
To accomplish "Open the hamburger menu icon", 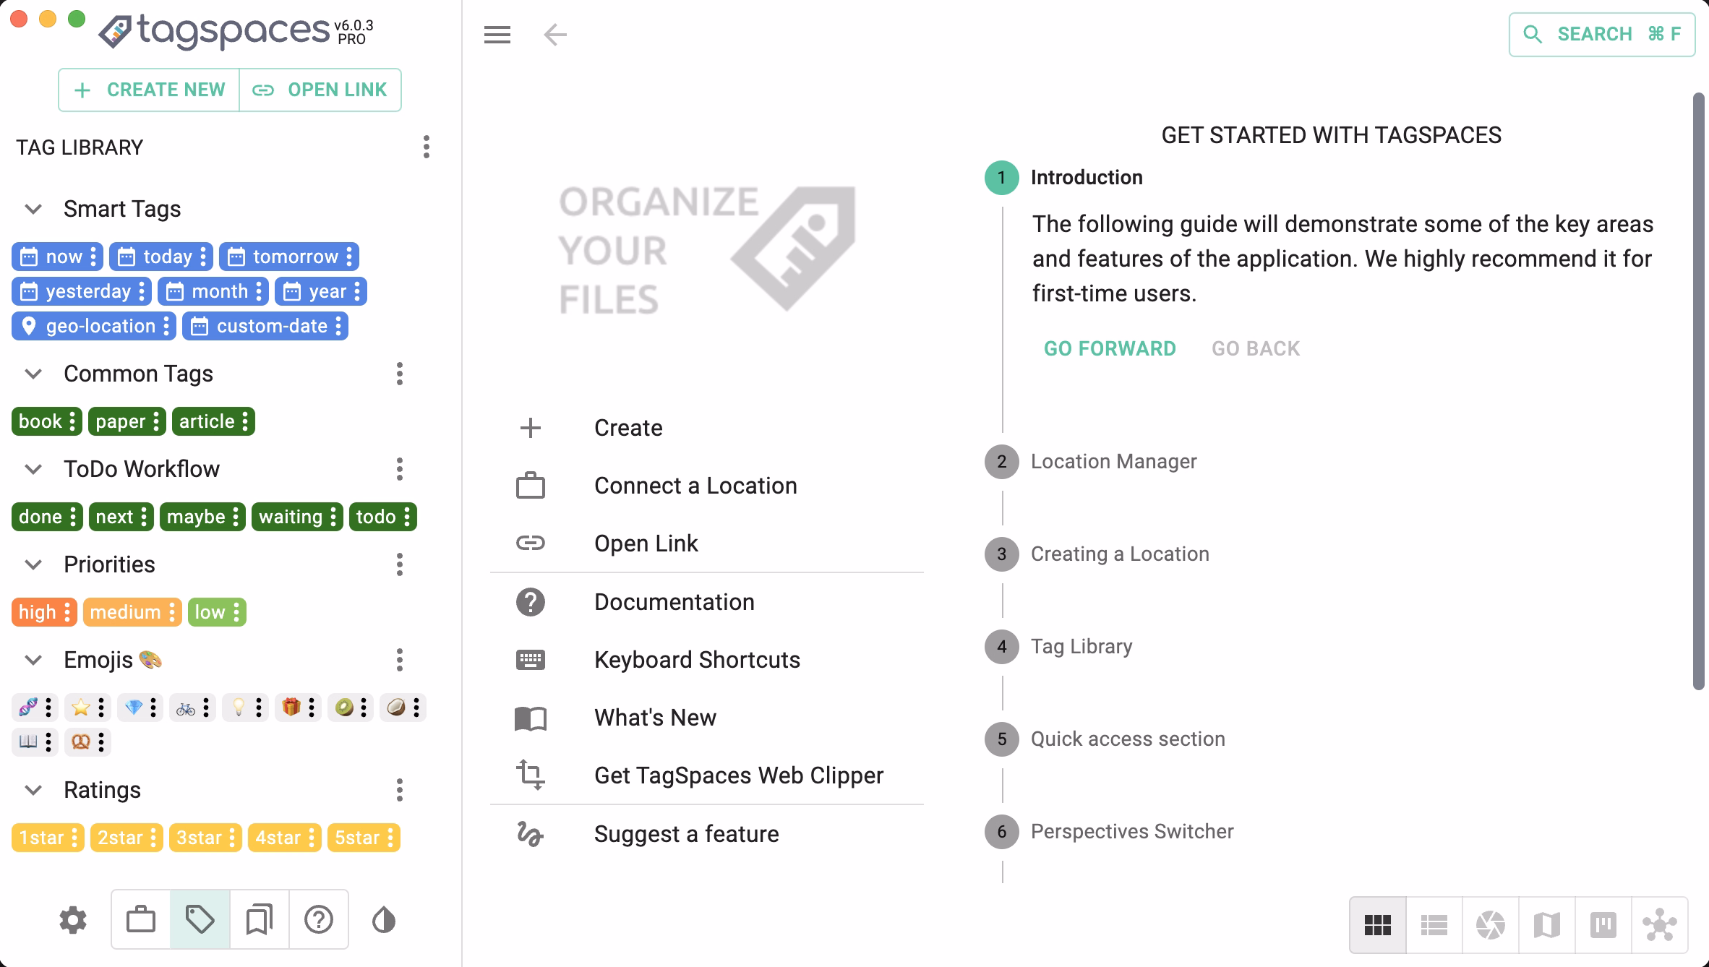I will pos(497,34).
